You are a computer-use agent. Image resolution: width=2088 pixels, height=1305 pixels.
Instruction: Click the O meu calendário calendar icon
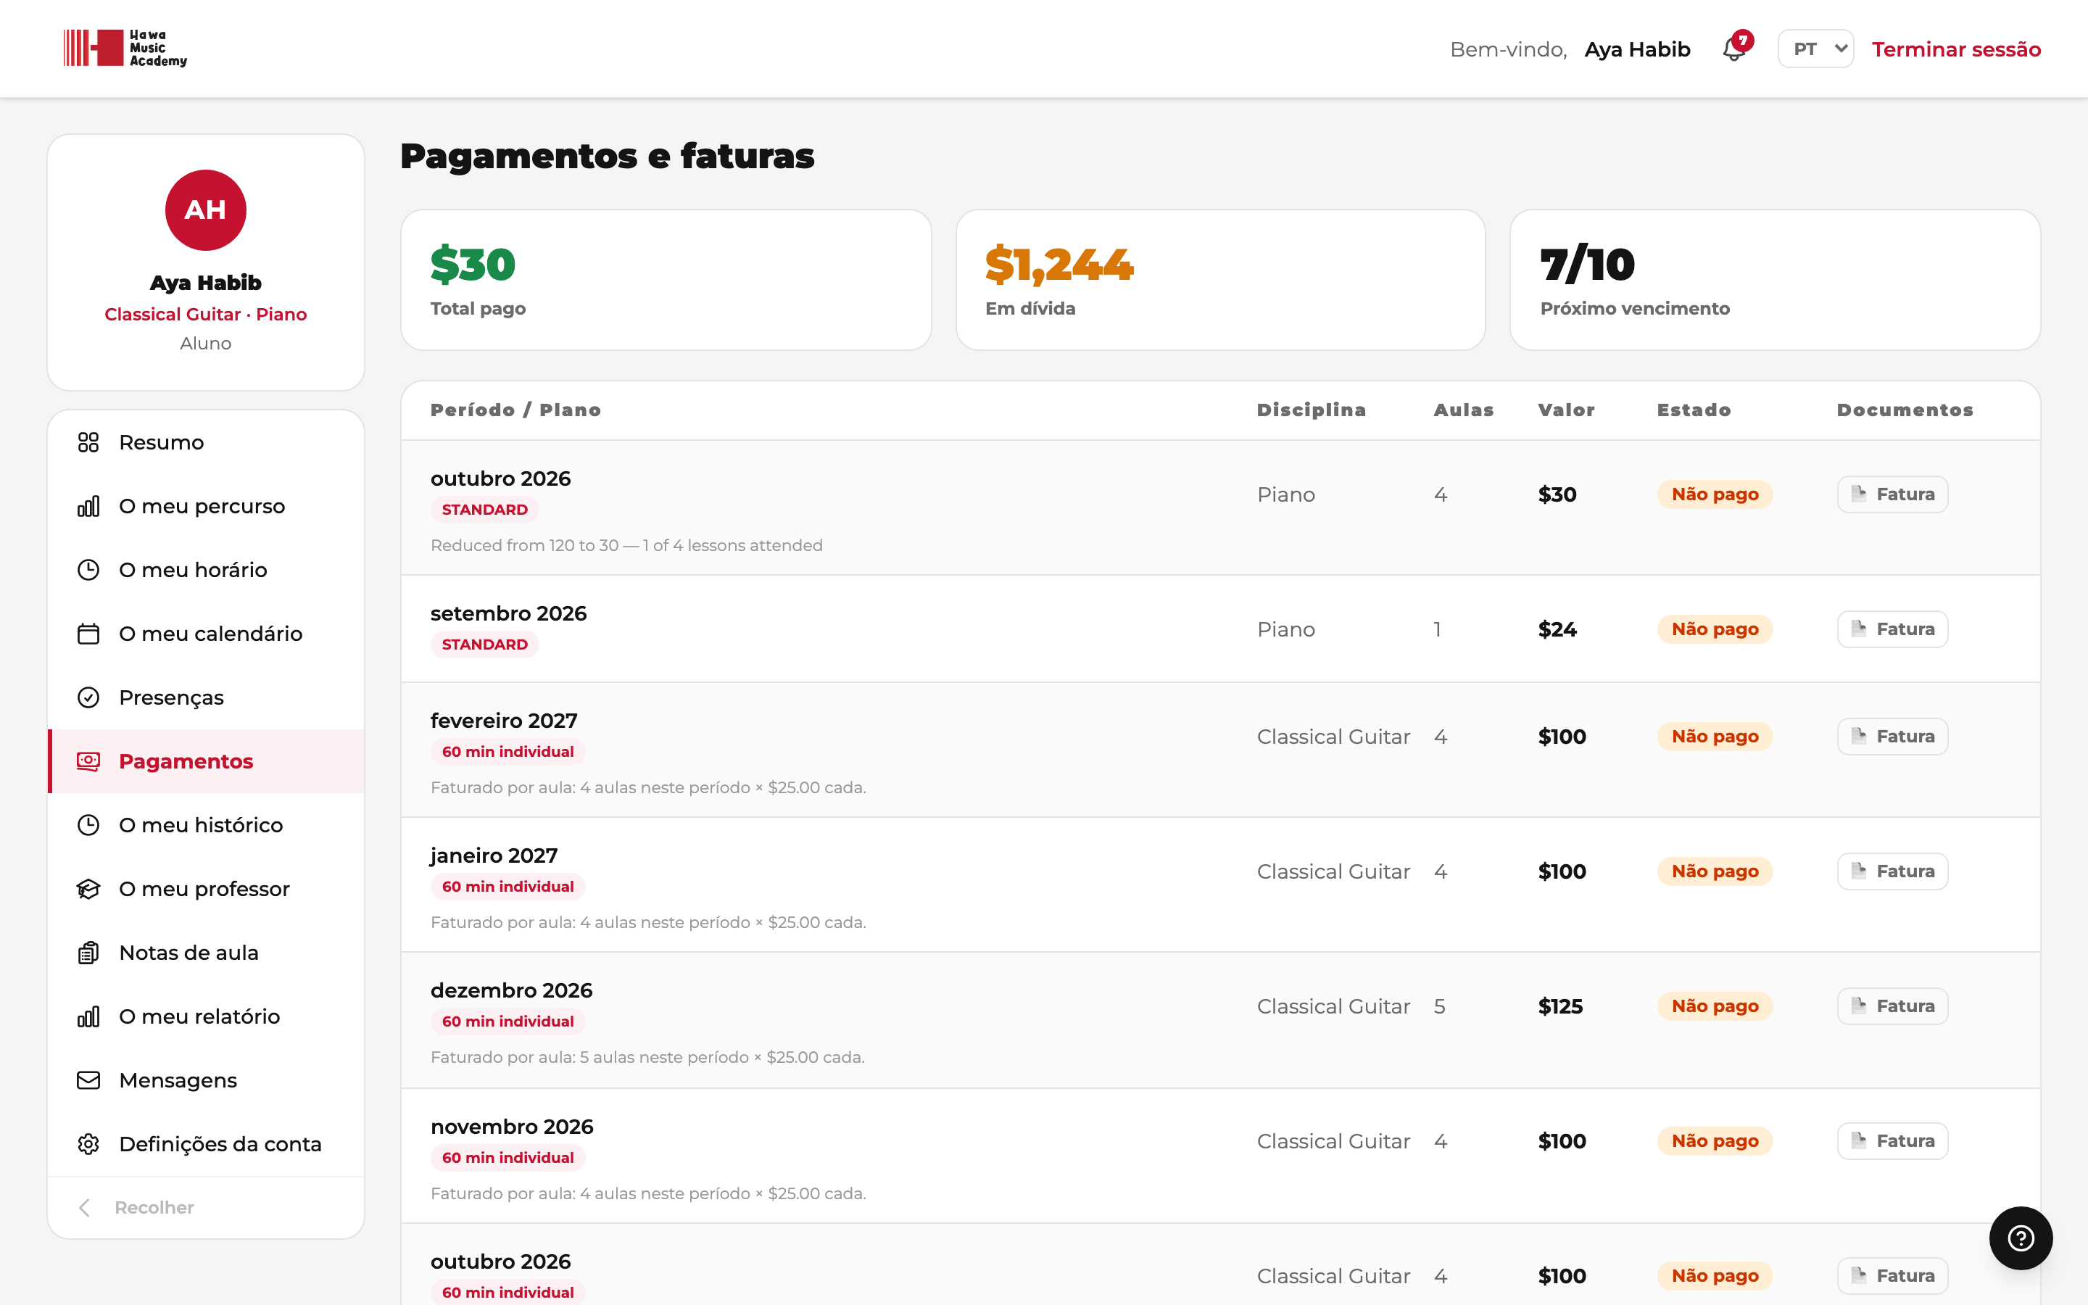tap(88, 634)
